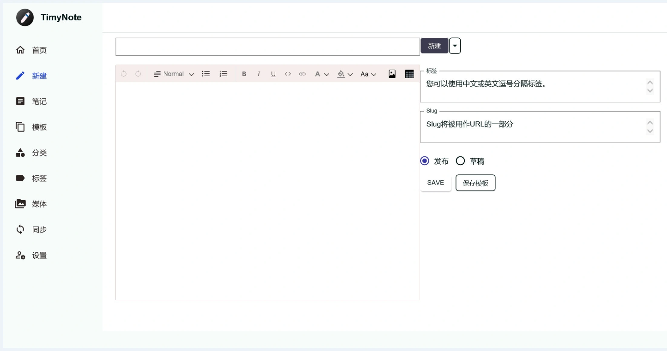This screenshot has height=351, width=667.
Task: Insert a hyperlink using the link icon
Action: pos(302,74)
